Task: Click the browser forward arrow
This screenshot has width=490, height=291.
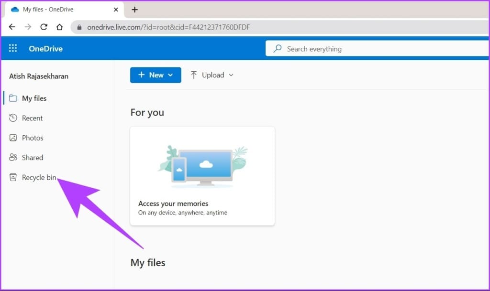Action: coord(28,27)
